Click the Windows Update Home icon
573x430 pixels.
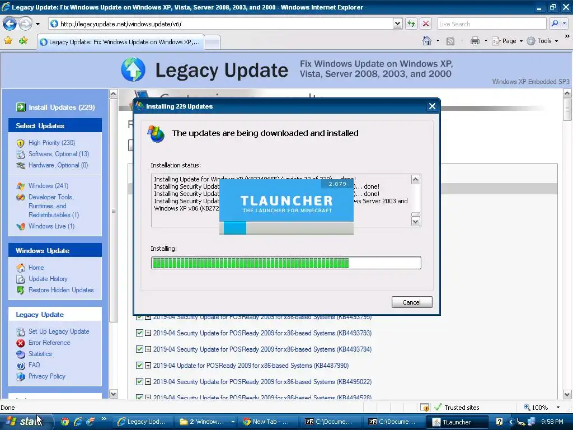[21, 268]
